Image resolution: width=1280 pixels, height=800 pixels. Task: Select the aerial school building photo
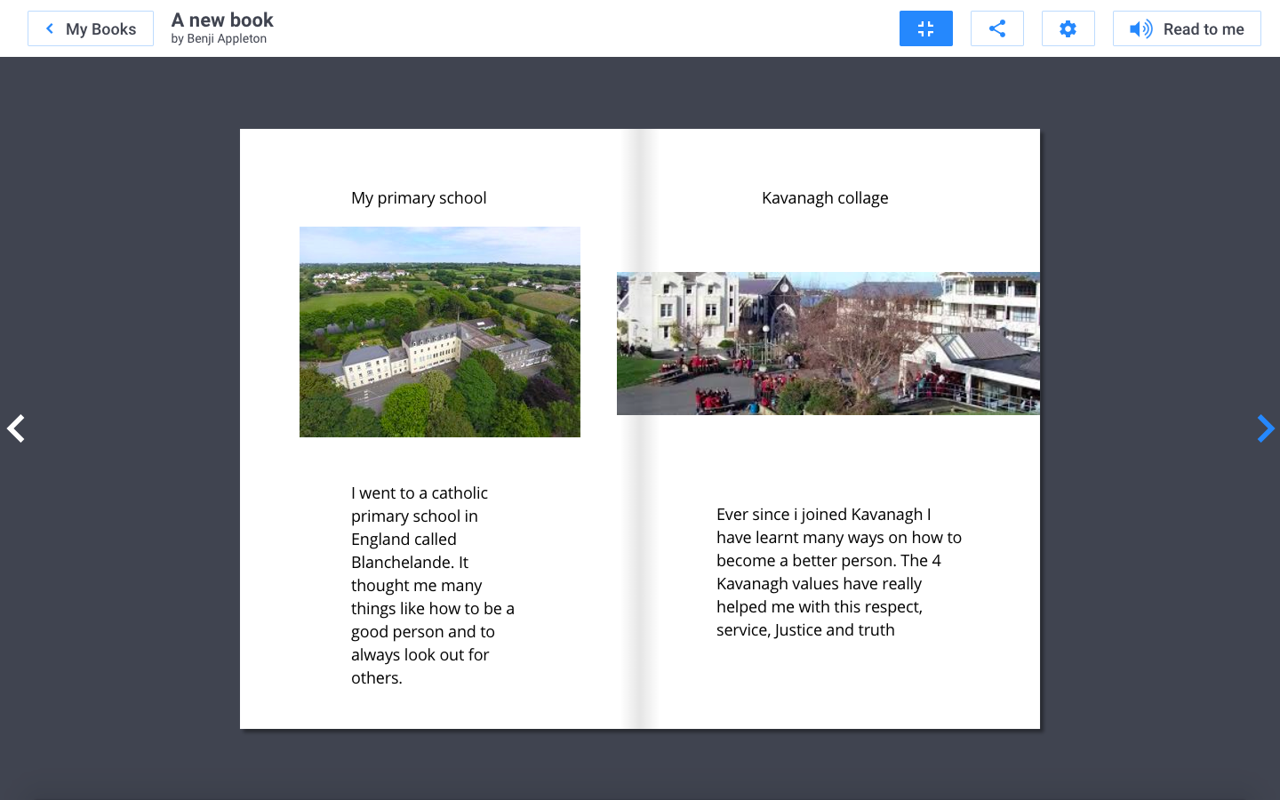[x=439, y=332]
